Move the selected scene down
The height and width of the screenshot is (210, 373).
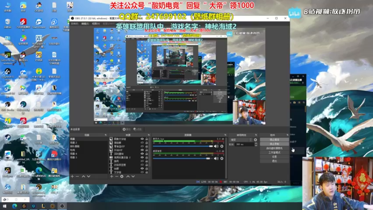point(89,176)
